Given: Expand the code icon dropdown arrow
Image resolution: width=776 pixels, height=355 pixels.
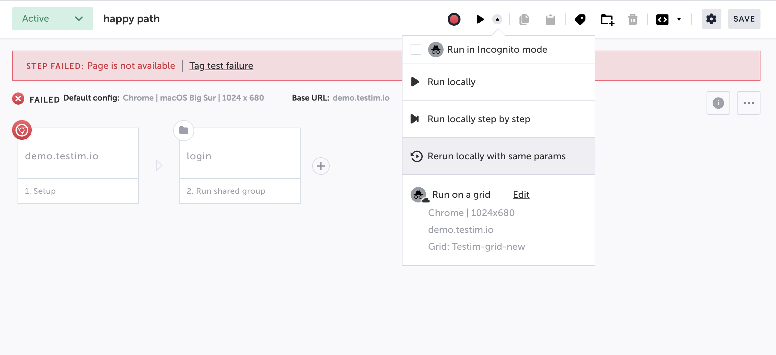Looking at the screenshot, I should pos(679,19).
